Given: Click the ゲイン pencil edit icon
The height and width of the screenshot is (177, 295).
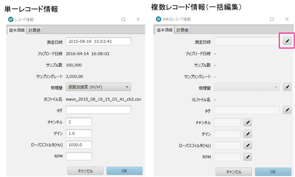Looking at the screenshot, I should 248,134.
